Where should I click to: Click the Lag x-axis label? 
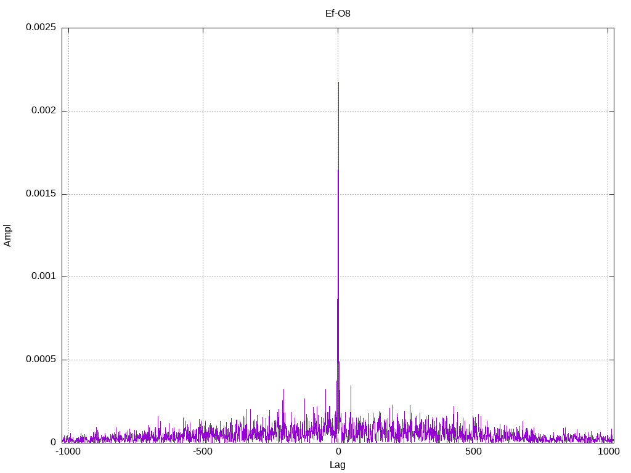pyautogui.click(x=338, y=465)
